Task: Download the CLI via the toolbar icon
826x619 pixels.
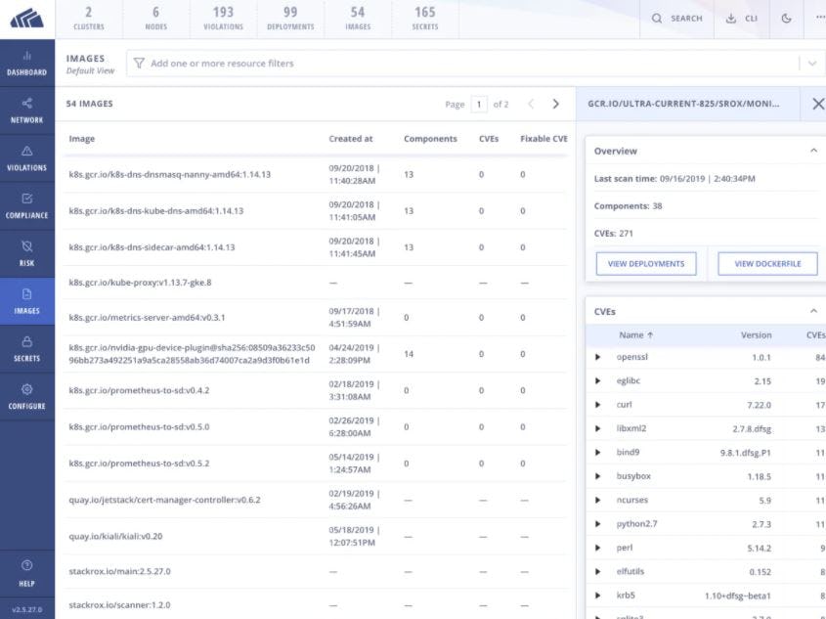Action: point(742,18)
